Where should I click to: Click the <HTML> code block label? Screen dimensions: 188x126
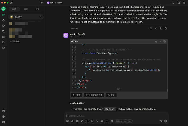[x=75, y=41]
